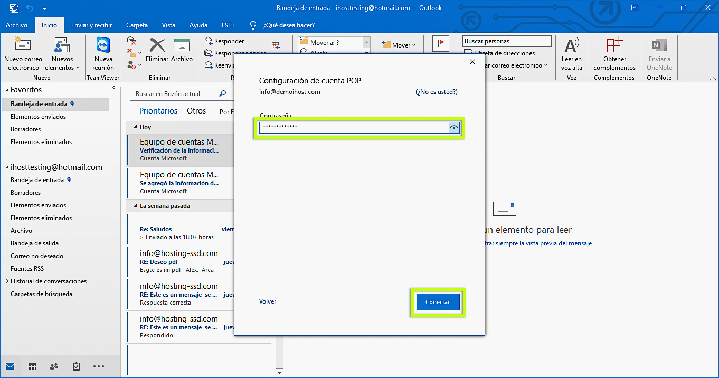Image resolution: width=719 pixels, height=378 pixels.
Task: Toggle the password reveal eye icon
Action: pos(454,127)
